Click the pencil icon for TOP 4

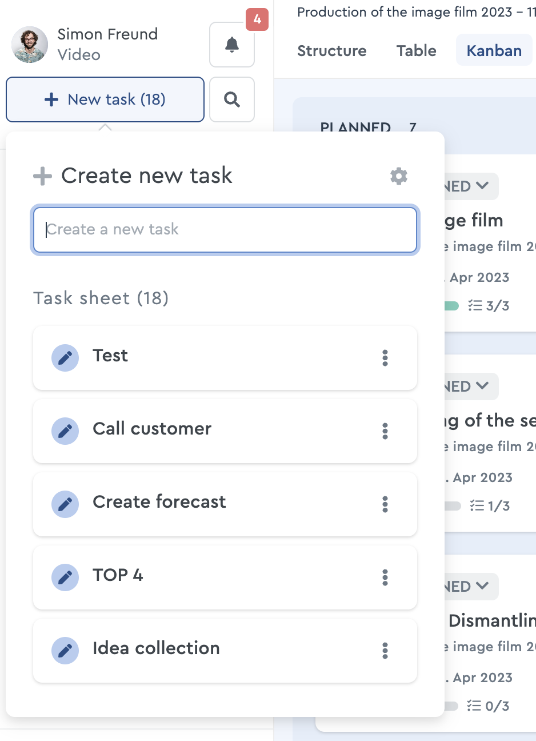coord(65,577)
